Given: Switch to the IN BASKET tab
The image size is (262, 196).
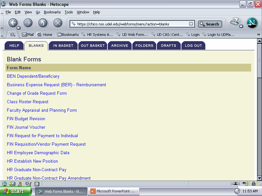Looking at the screenshot, I should (63, 46).
